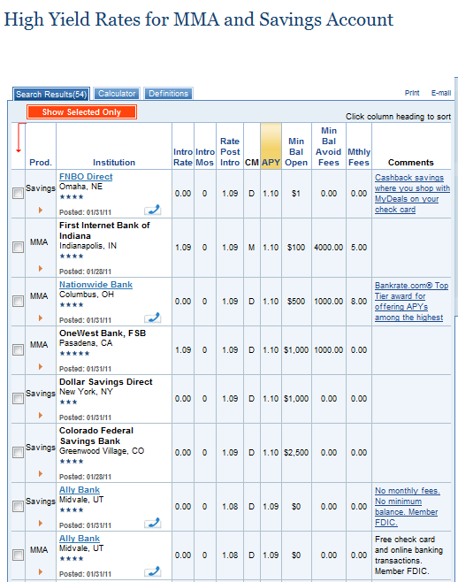Open the Search Results(54) tab
The image size is (458, 582).
click(x=51, y=95)
